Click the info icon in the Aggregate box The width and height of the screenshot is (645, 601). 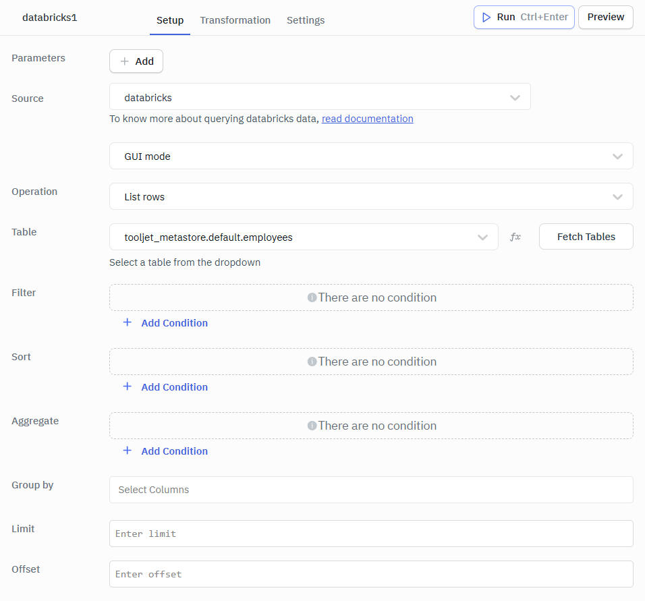coord(312,426)
